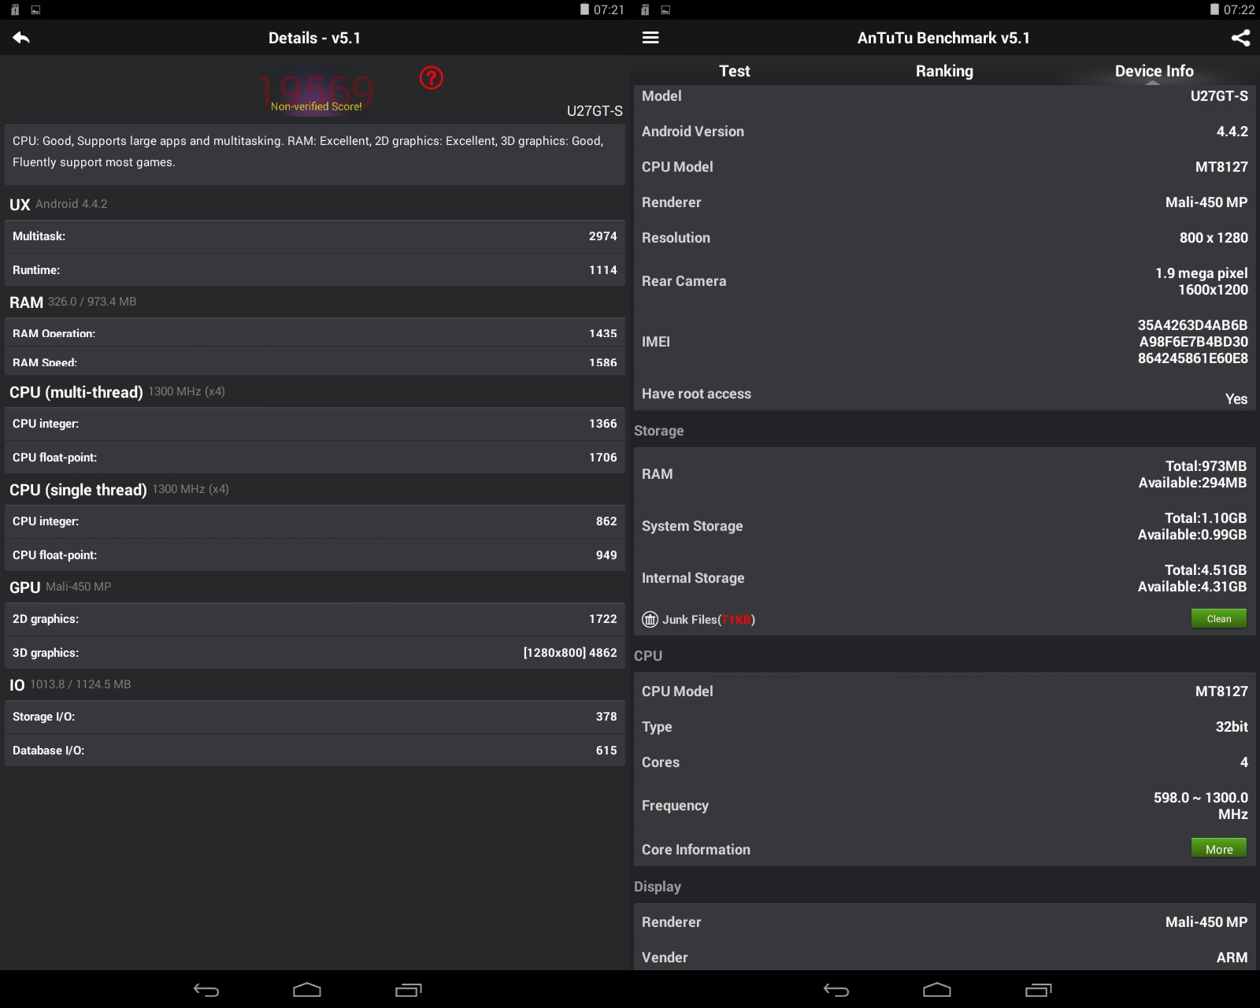Tap the USB debug icon in left status bar
1260x1008 pixels.
point(15,9)
